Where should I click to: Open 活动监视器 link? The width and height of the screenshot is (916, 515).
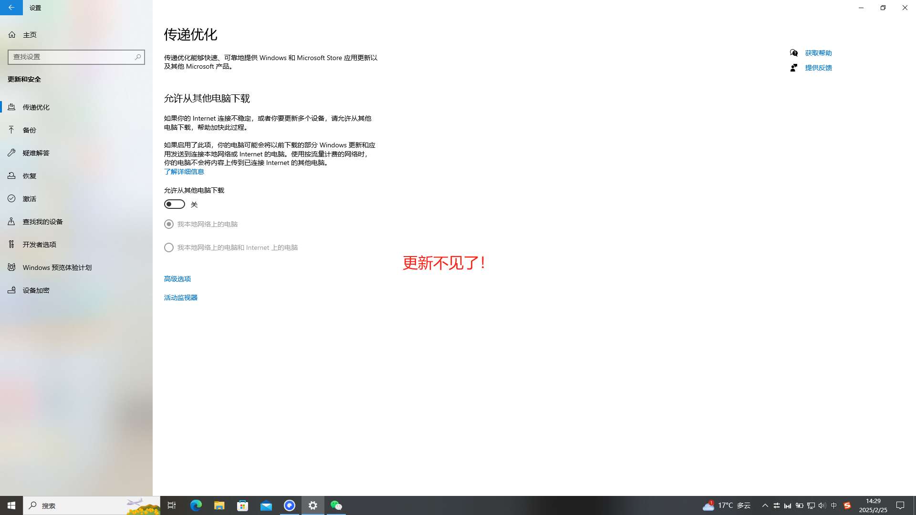pyautogui.click(x=180, y=297)
